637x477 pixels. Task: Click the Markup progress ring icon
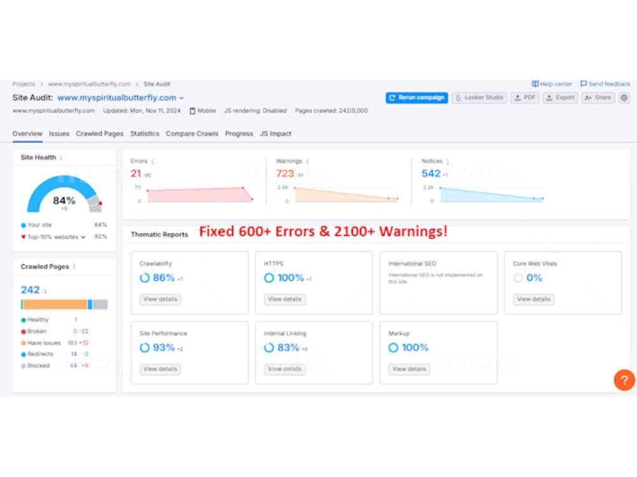(x=393, y=348)
